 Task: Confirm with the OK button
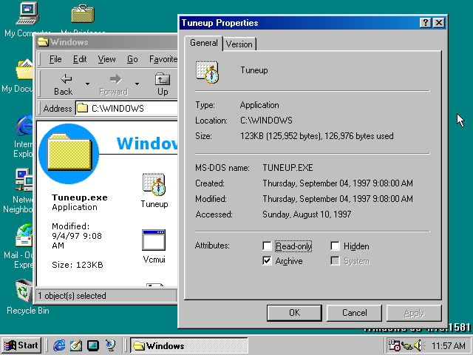coord(294,313)
